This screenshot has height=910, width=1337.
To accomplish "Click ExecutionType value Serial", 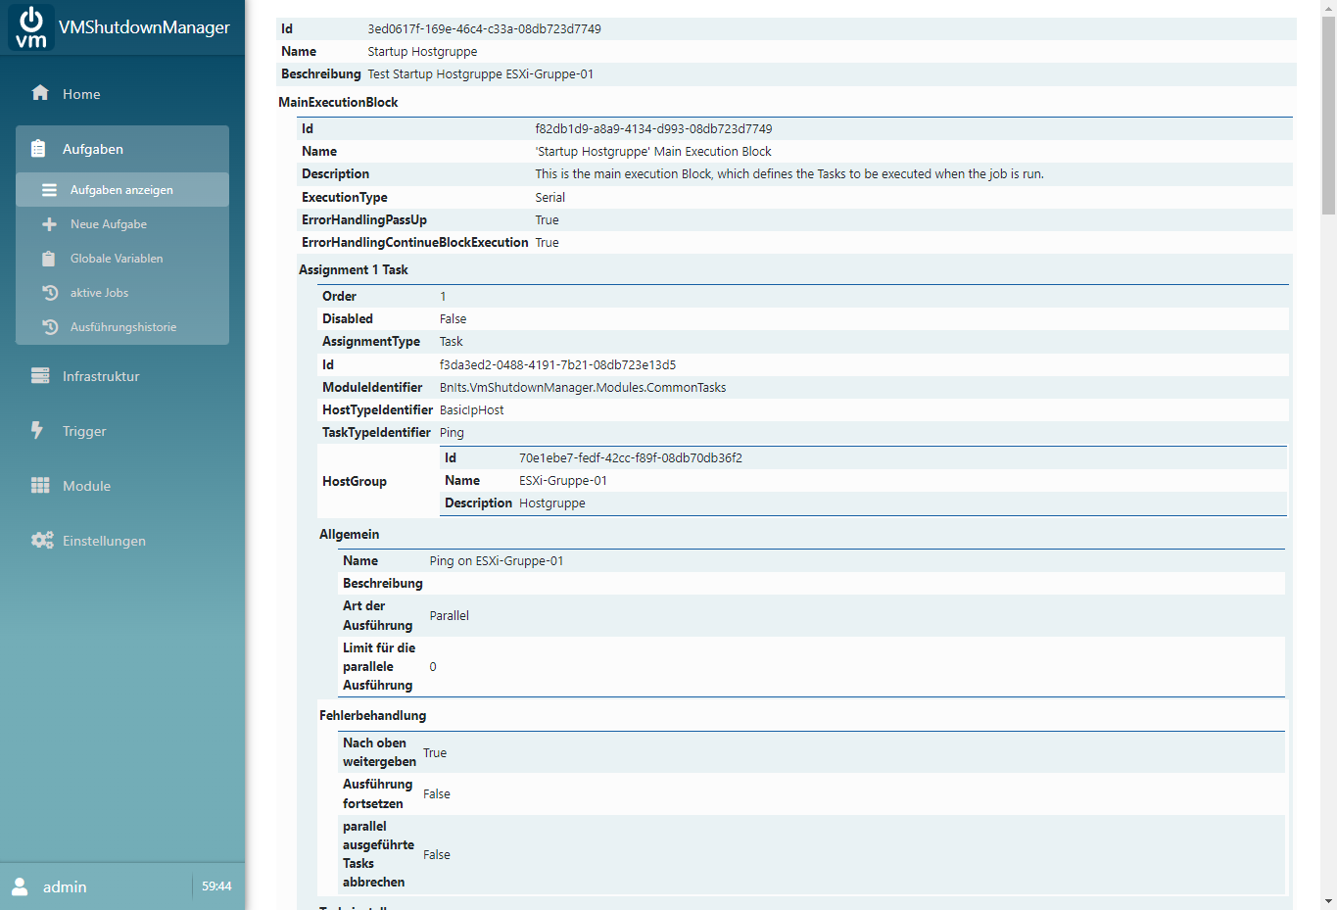I will click(549, 197).
